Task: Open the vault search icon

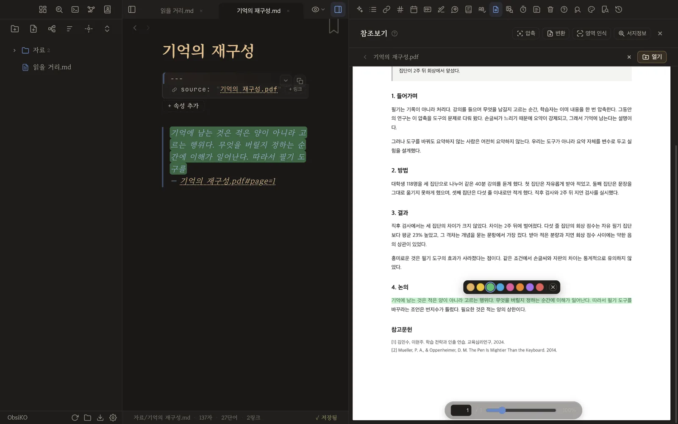Action: coord(59,9)
